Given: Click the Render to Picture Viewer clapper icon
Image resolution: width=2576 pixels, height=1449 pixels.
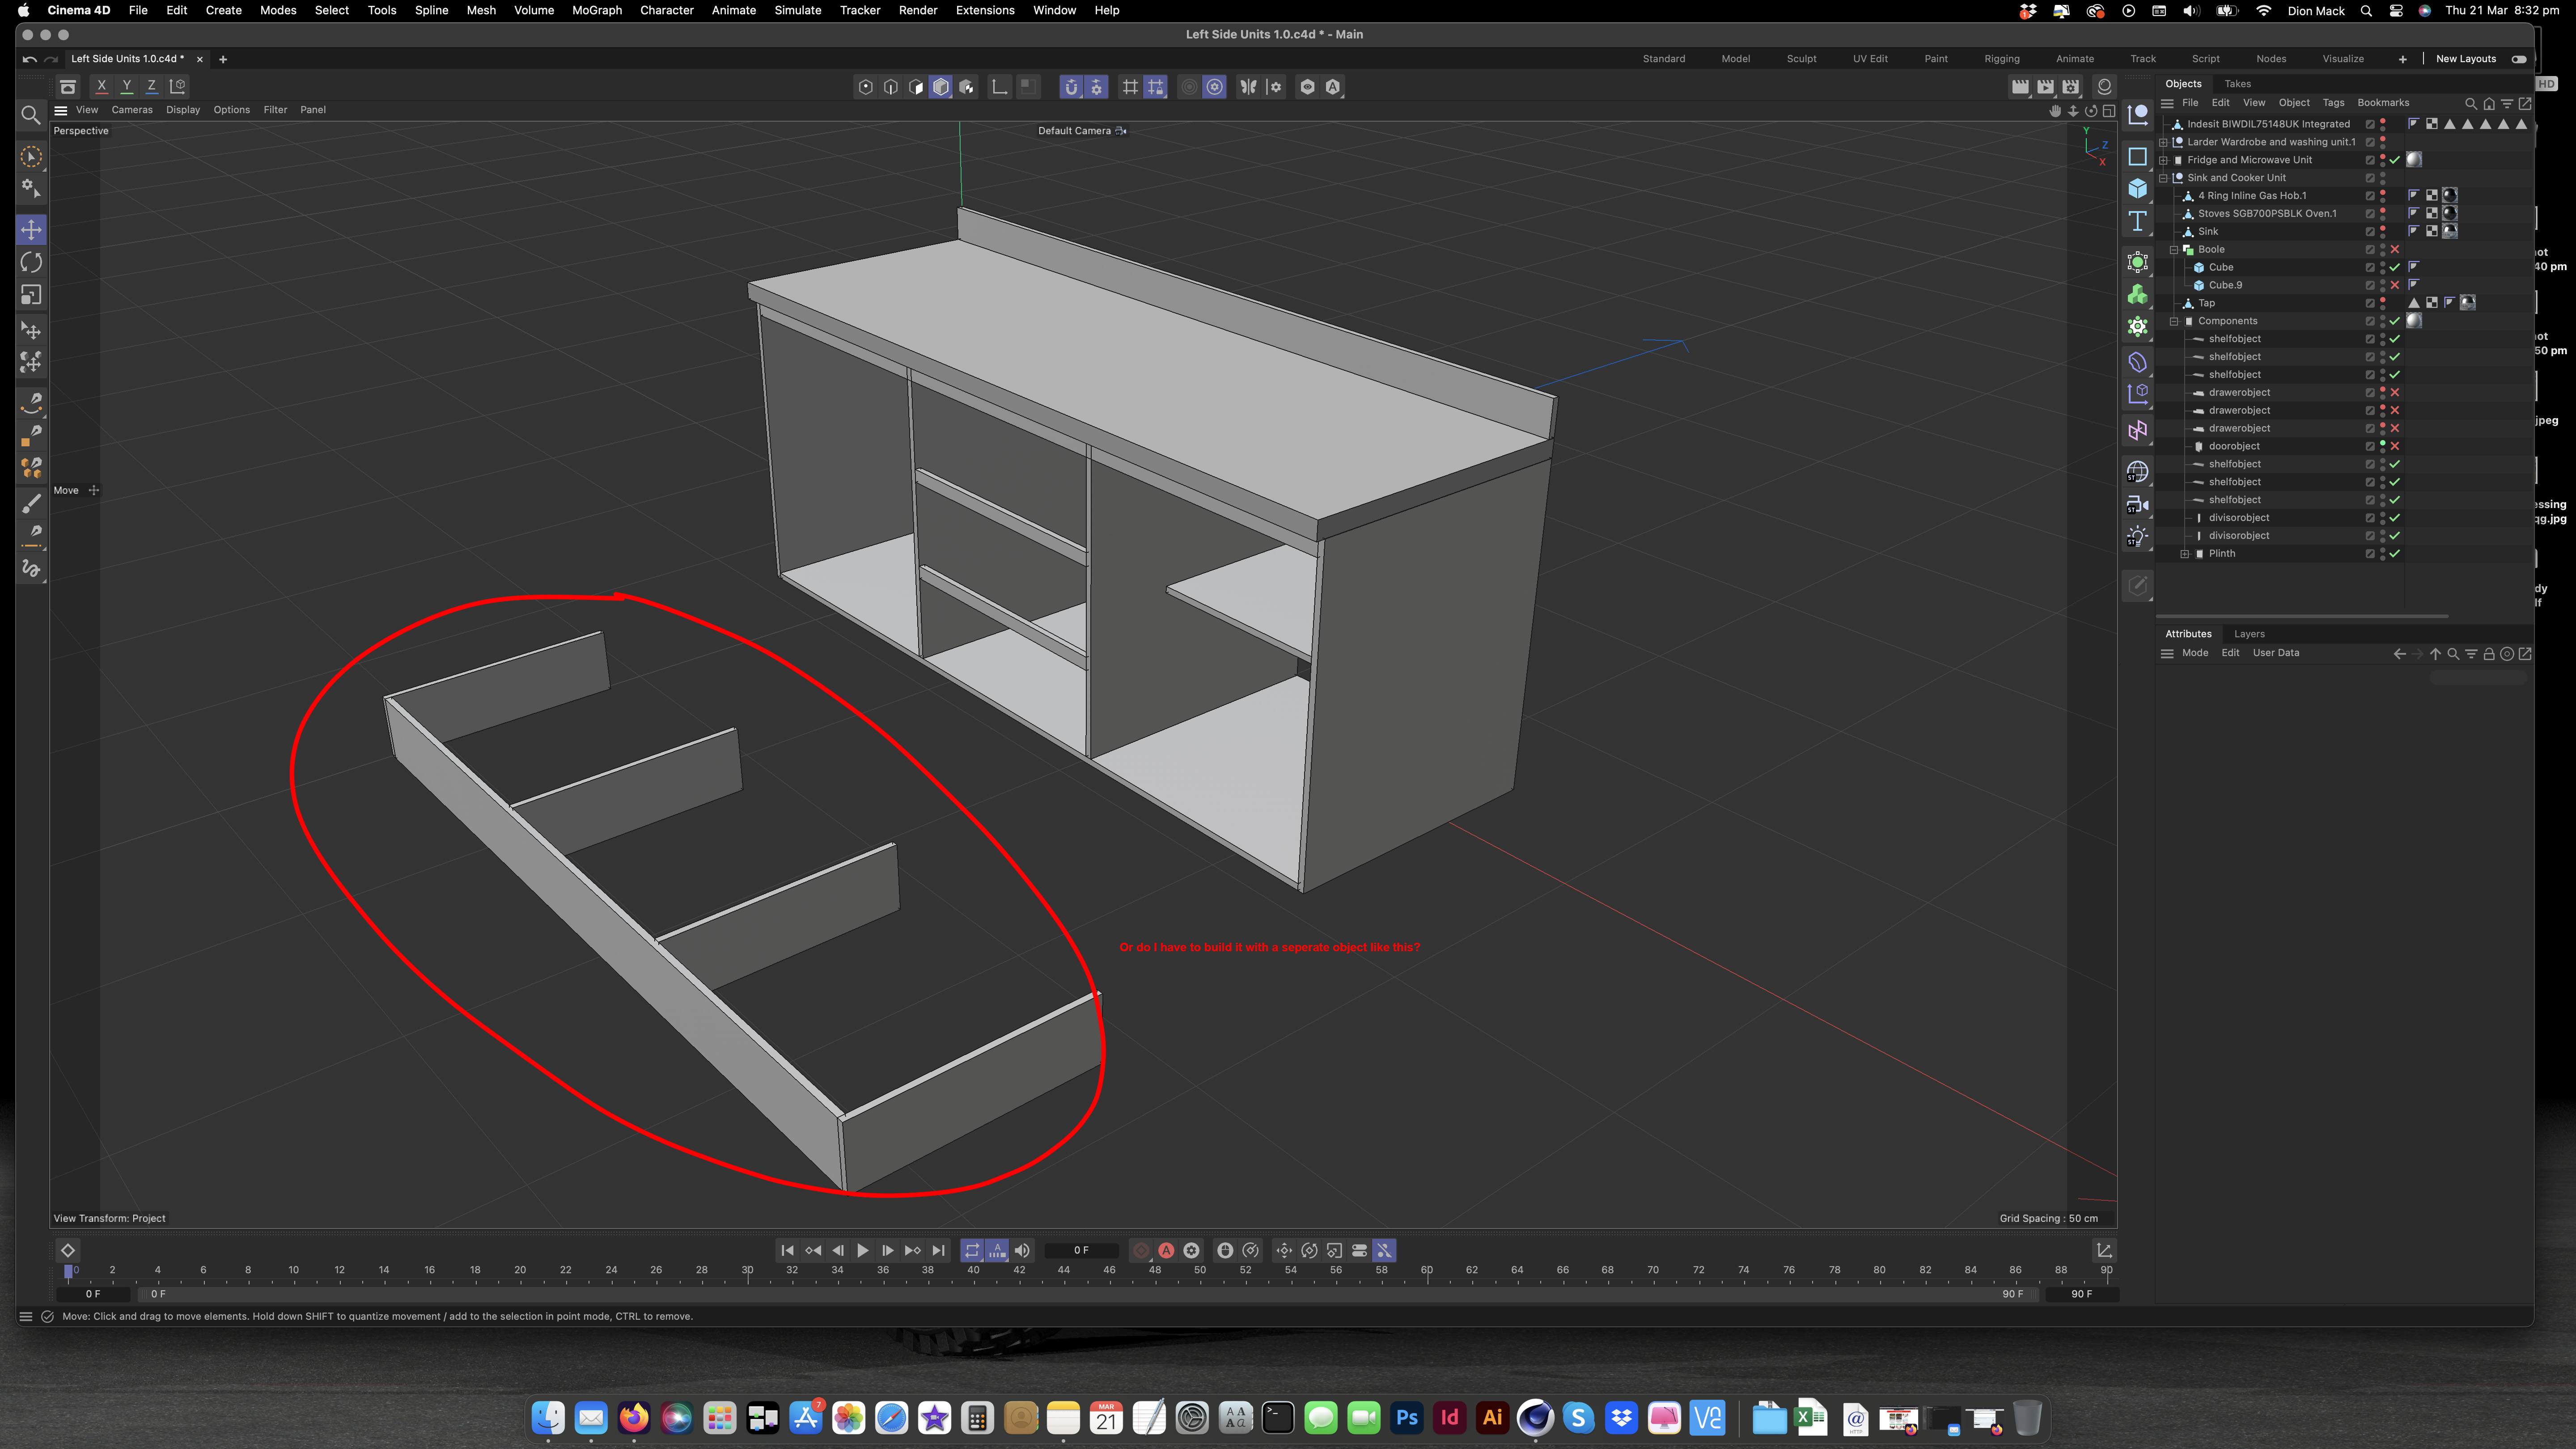Looking at the screenshot, I should tap(2045, 86).
